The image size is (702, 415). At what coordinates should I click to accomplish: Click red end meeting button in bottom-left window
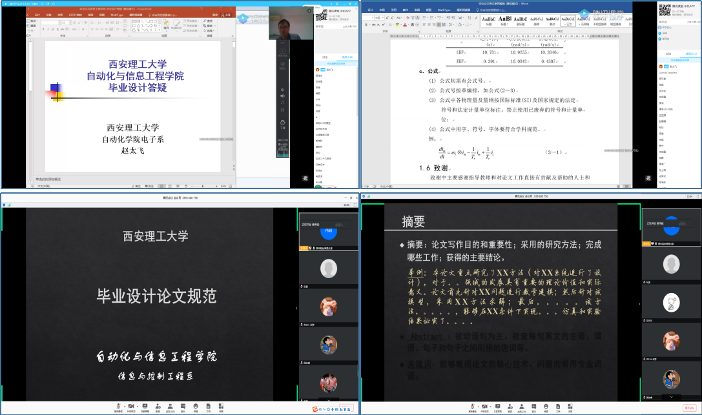pos(346,409)
